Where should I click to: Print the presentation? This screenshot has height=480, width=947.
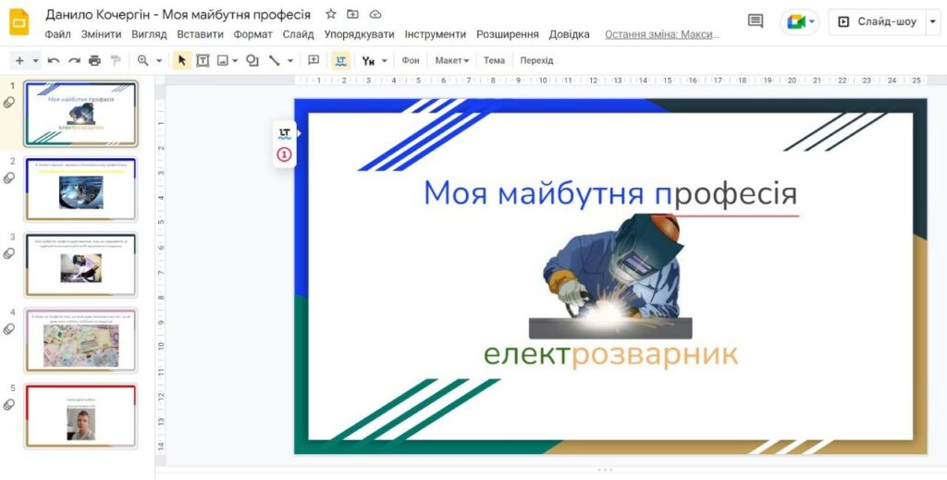(95, 60)
